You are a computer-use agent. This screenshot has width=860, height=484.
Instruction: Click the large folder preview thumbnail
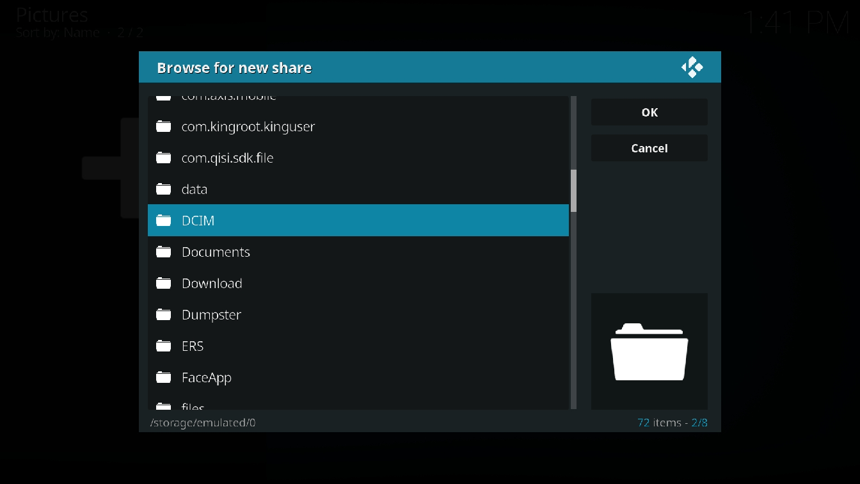tap(649, 351)
